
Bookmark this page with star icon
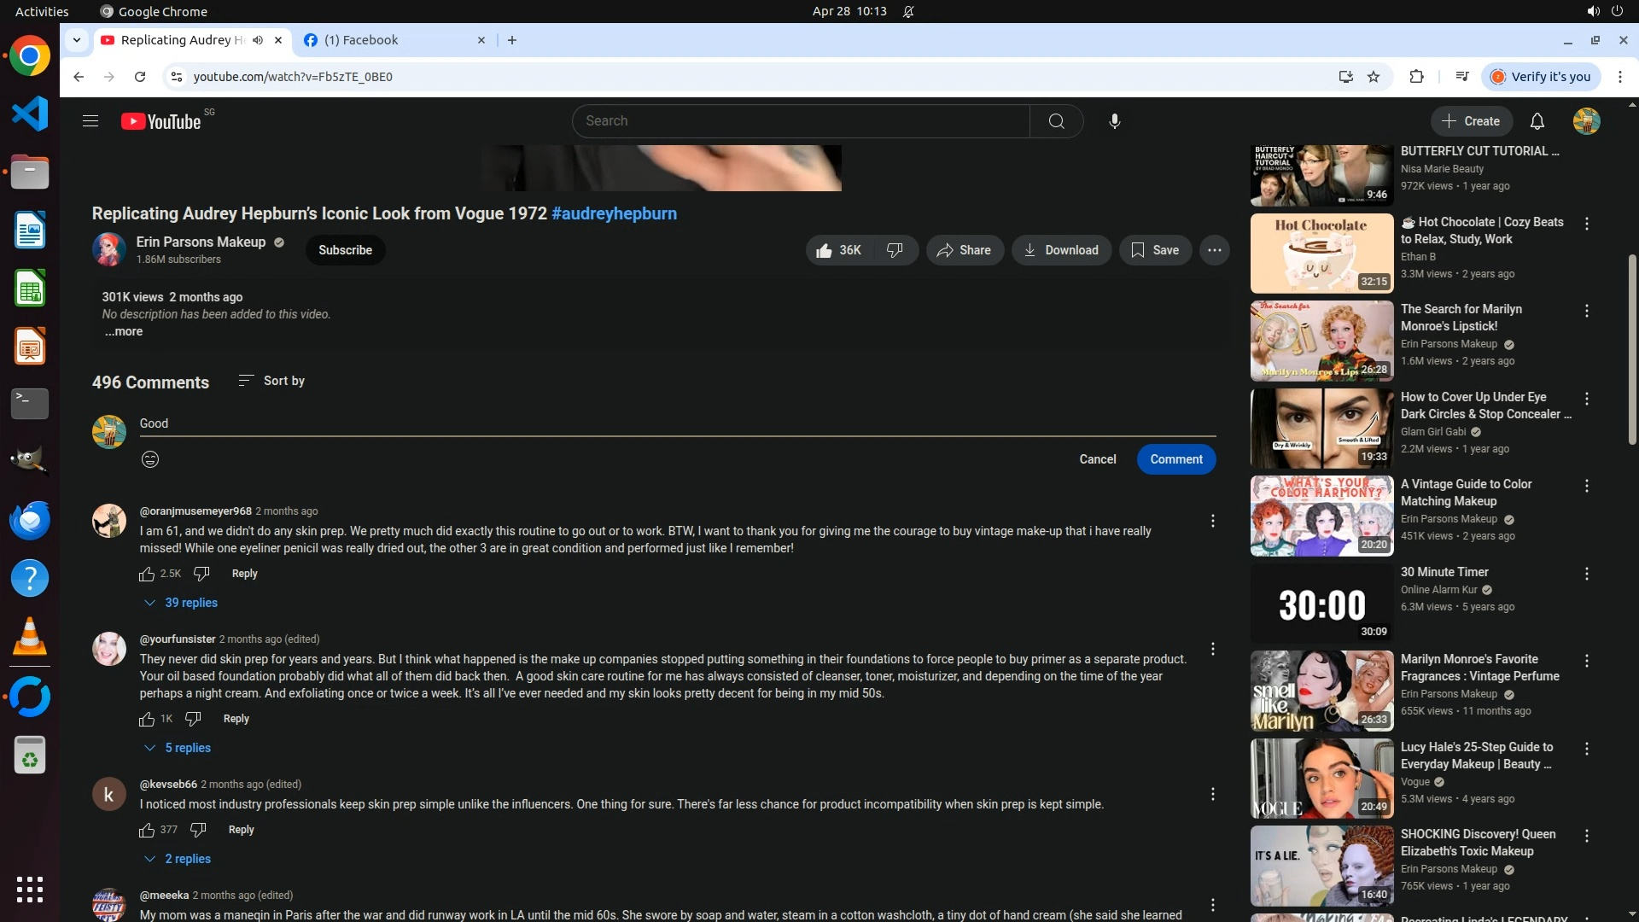[1374, 77]
